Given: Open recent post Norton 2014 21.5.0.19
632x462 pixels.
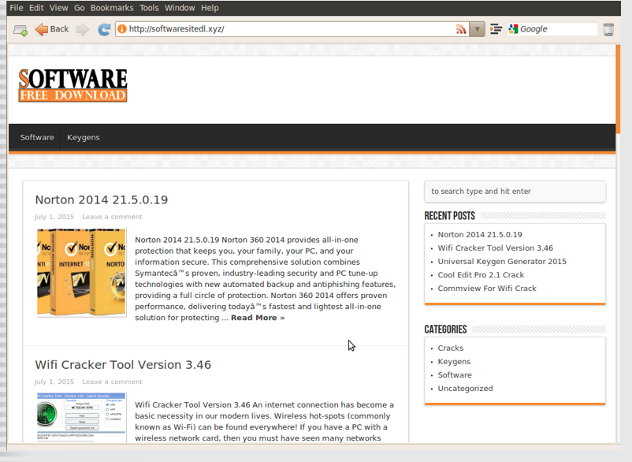Looking at the screenshot, I should pos(480,235).
